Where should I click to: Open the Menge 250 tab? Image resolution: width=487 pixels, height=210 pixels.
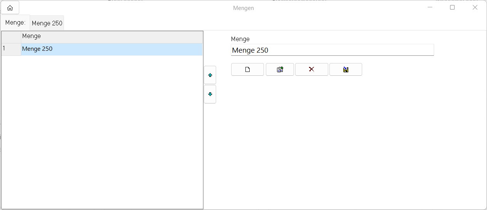[47, 23]
